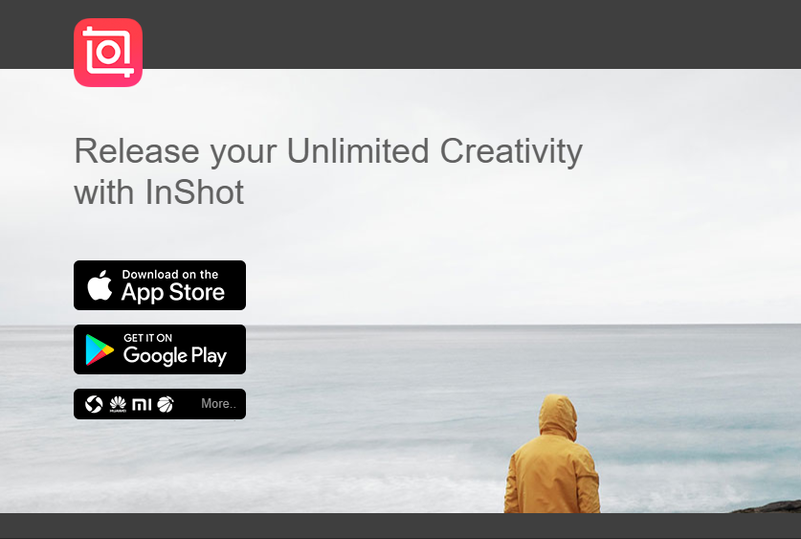Click the yellow hood of the jacket

tap(558, 416)
